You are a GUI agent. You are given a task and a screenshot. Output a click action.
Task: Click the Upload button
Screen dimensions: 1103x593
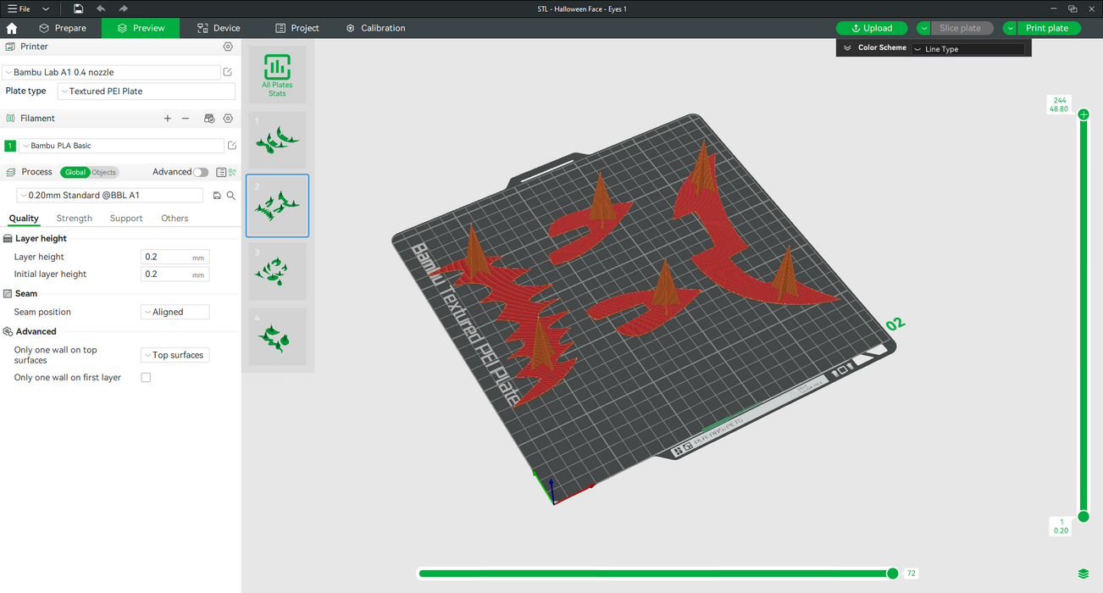pyautogui.click(x=872, y=28)
